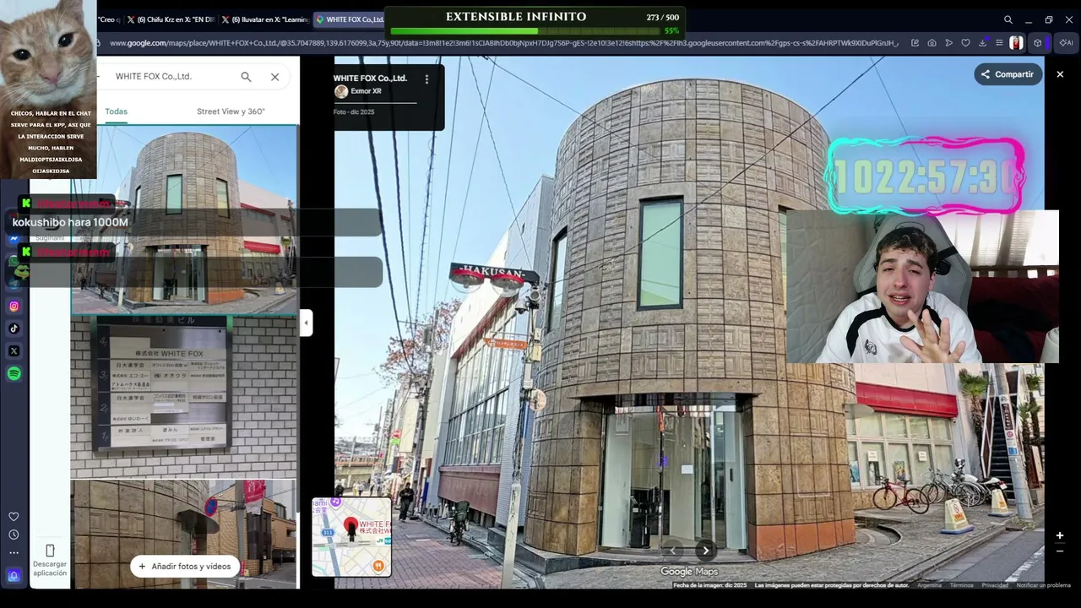The width and height of the screenshot is (1081, 608).
Task: Open browsing history clock icon in the sidebar
Action: tap(14, 535)
